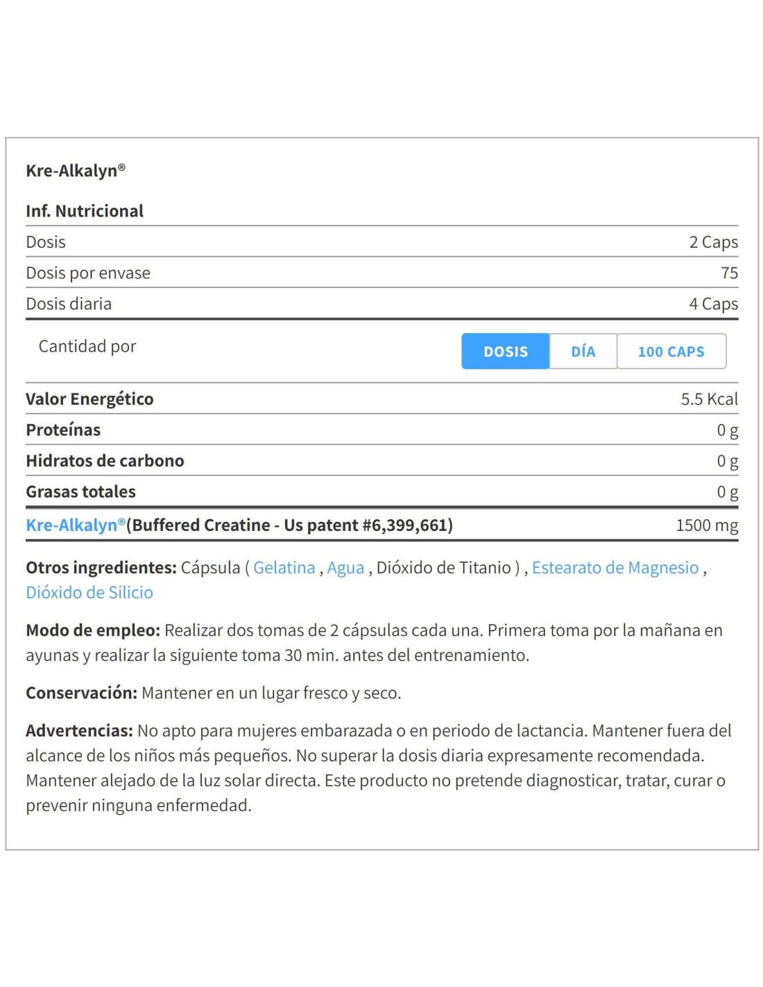This screenshot has width=763, height=987.
Task: Switch to the 100 CAPS tab
Action: pyautogui.click(x=671, y=351)
